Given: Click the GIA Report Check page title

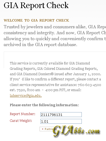Looking at the screenshot, I should pyautogui.click(x=36, y=5).
